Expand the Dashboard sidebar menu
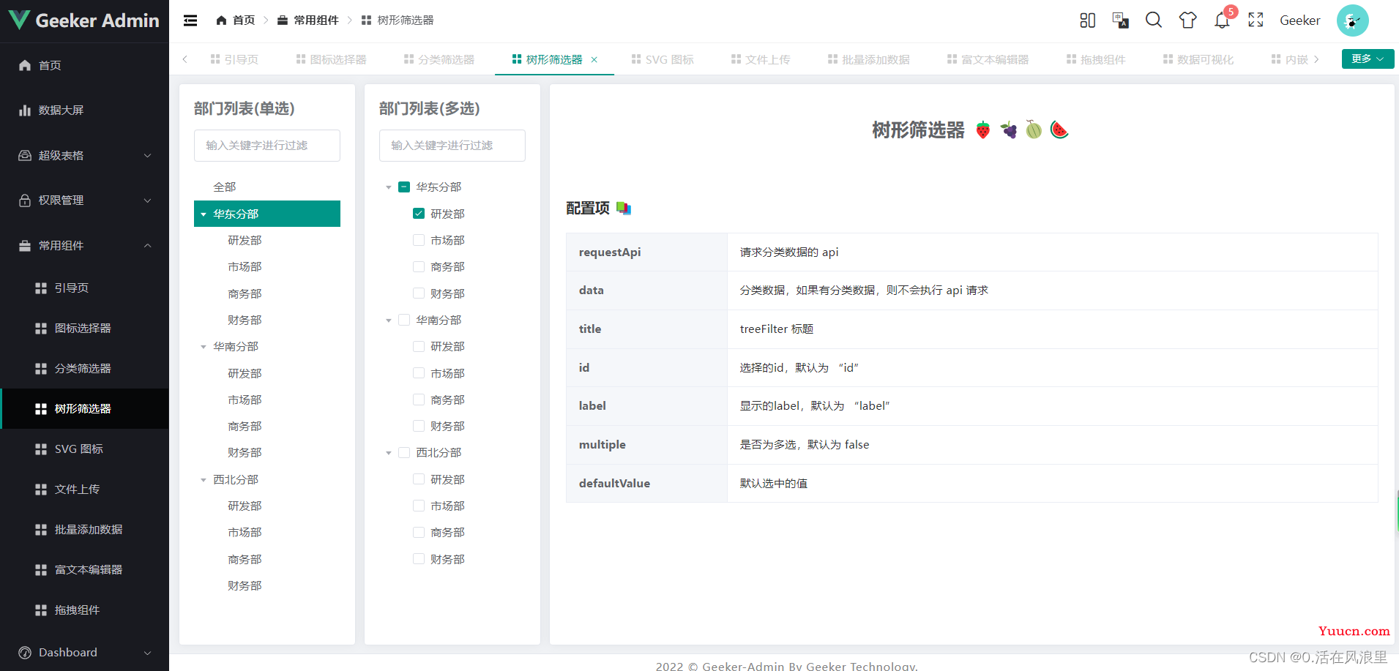The width and height of the screenshot is (1399, 671). pyautogui.click(x=84, y=653)
